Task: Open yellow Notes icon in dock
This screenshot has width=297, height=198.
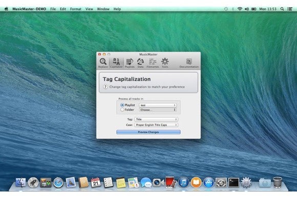Action: point(121,183)
